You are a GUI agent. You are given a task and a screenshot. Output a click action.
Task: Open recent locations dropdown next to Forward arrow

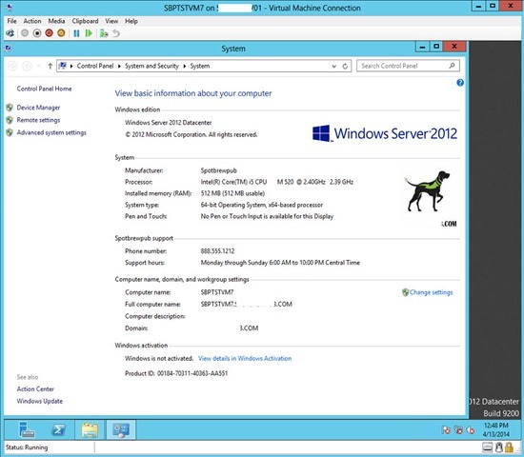[39, 66]
